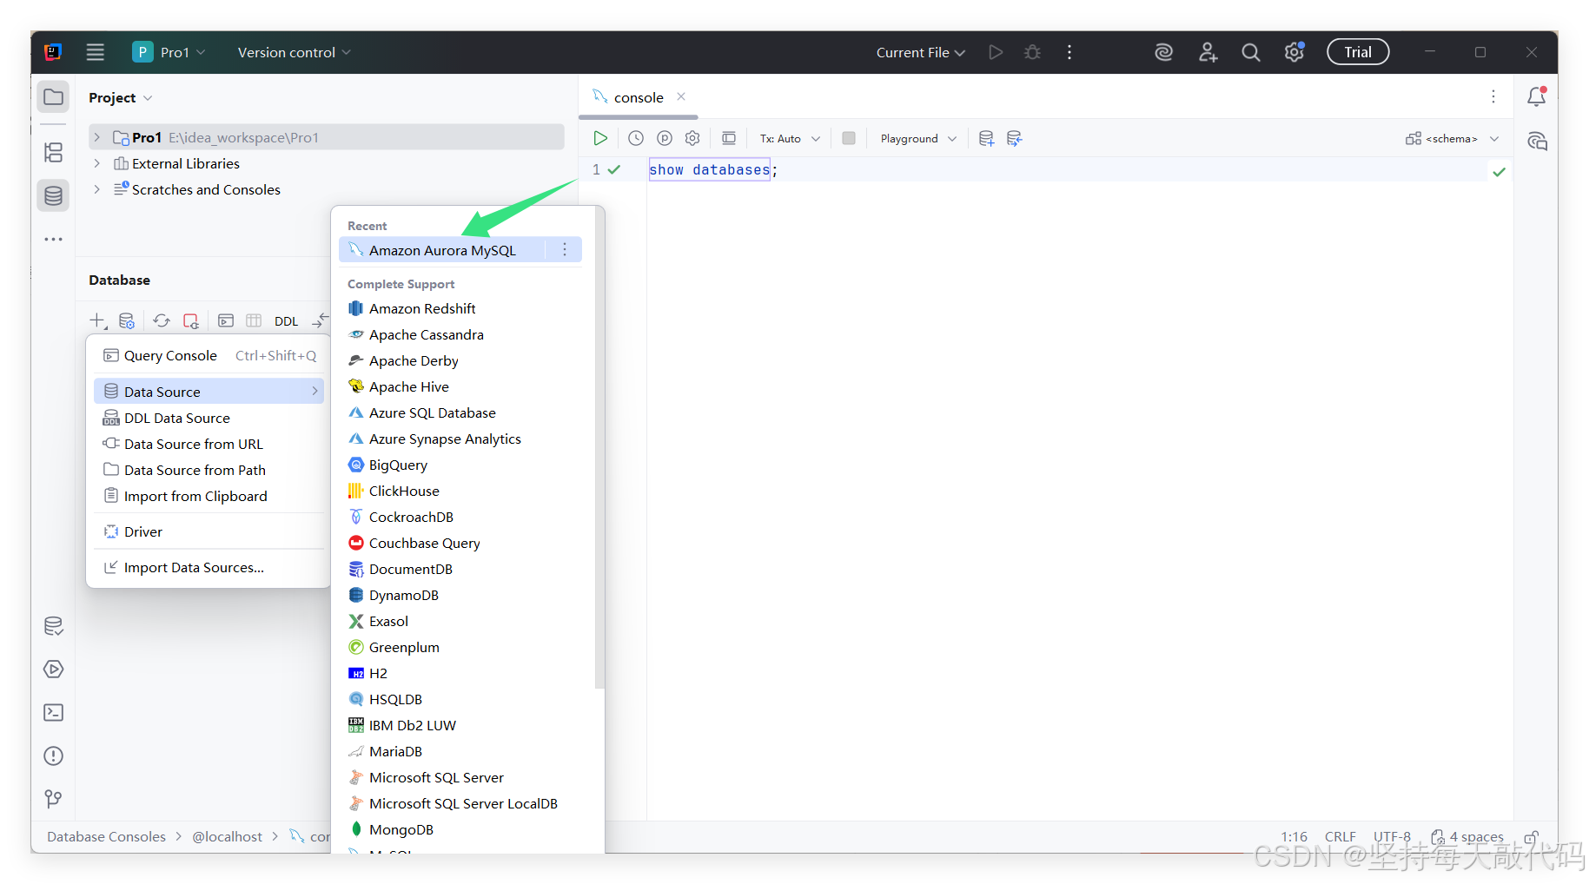Click the Refresh icon in Database toolbar
Image resolution: width=1589 pixels, height=884 pixels.
162,320
